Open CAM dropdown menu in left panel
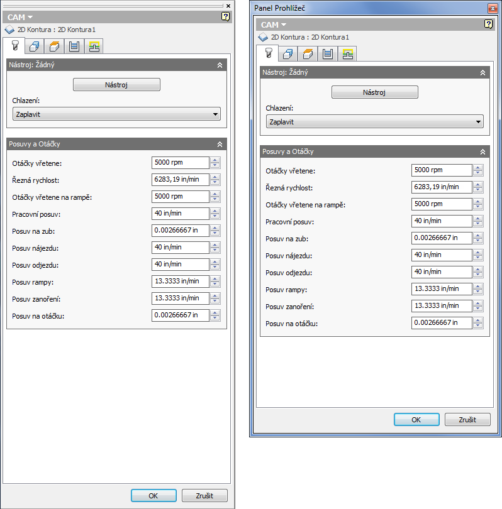 click(x=20, y=17)
